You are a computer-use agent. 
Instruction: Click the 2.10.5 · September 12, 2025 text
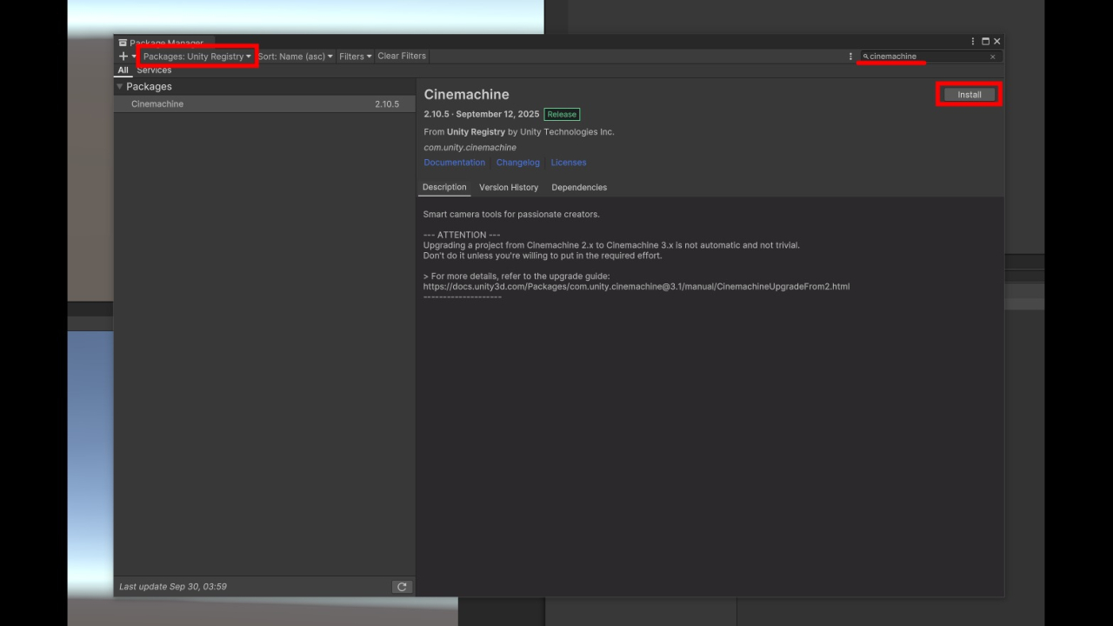tap(482, 114)
